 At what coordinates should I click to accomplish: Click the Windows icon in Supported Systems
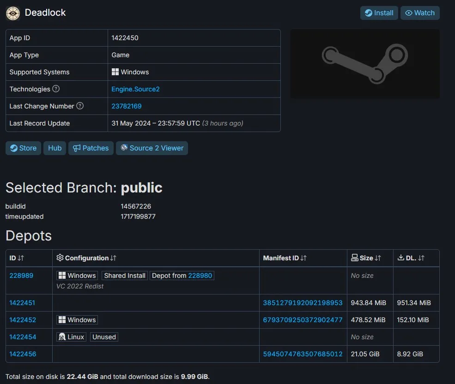point(115,72)
